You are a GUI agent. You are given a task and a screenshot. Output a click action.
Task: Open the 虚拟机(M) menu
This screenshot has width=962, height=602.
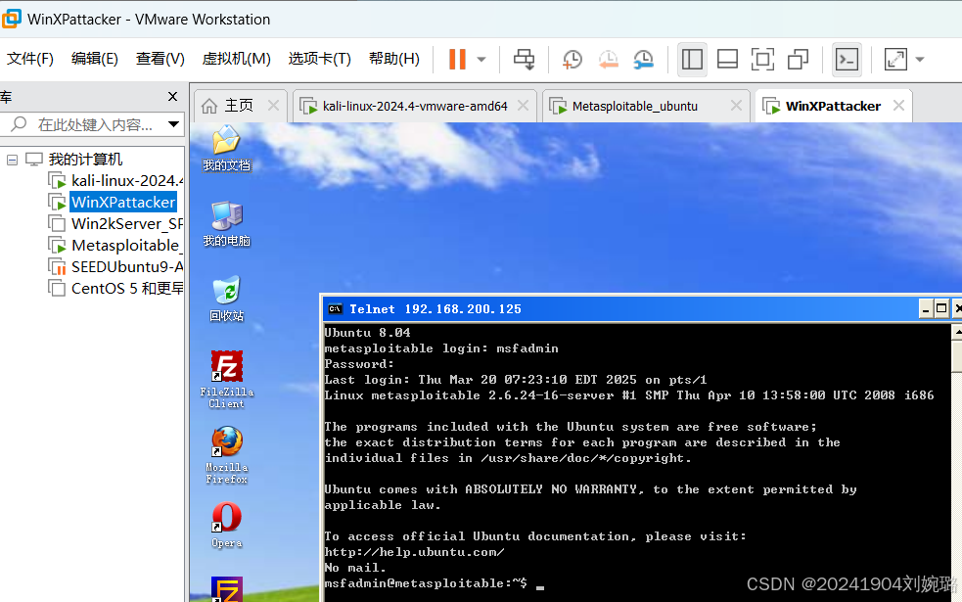pos(236,59)
